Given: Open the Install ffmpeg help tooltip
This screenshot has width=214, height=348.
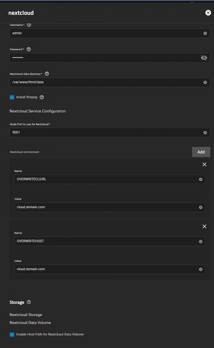Looking at the screenshot, I should 42,97.
